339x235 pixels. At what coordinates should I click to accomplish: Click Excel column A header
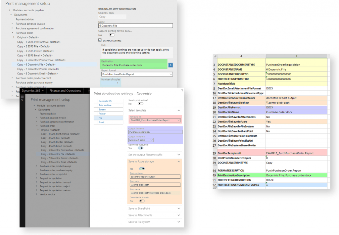[x=241, y=56]
